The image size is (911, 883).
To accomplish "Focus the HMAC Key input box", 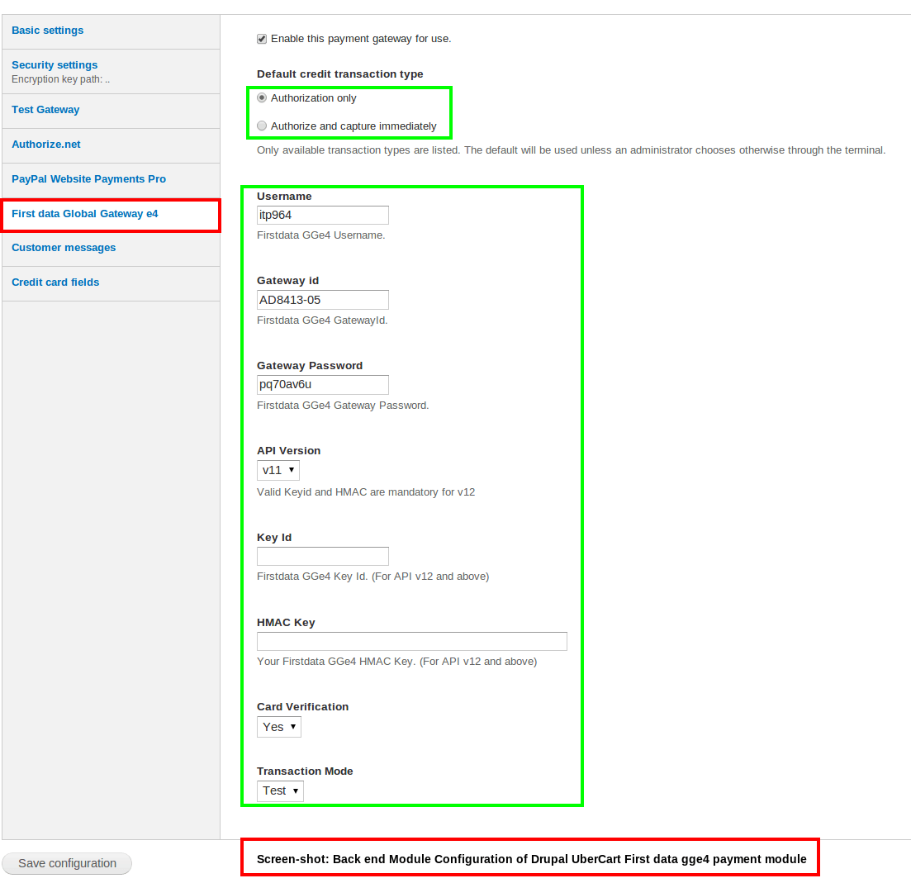I will coord(411,641).
